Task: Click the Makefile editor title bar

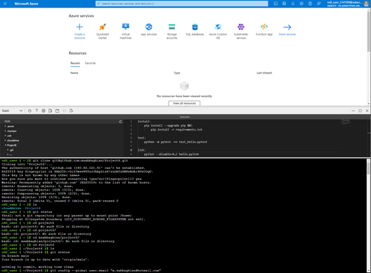Action: (185, 117)
